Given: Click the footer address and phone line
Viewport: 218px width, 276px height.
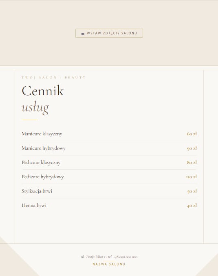Looking at the screenshot, I should click(x=109, y=257).
